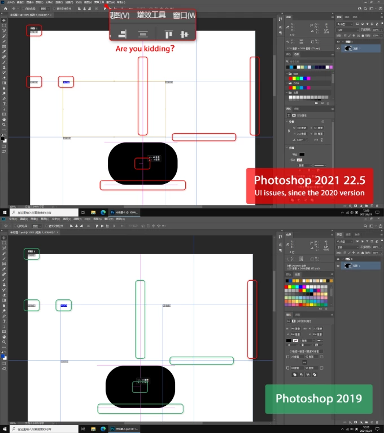Open Microsoft Edge on lower taskbar
The height and width of the screenshot is (433, 384).
coord(103,429)
